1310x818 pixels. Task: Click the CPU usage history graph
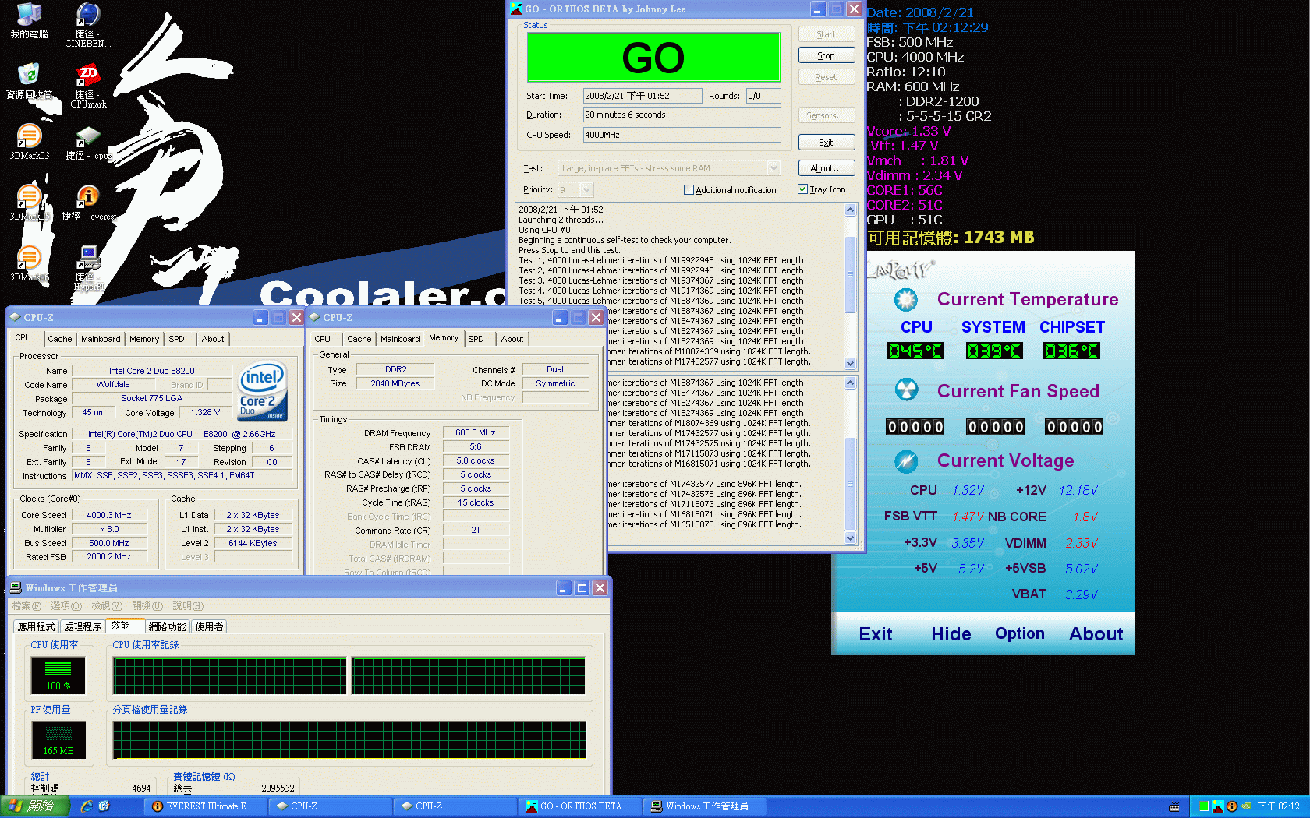click(x=349, y=675)
